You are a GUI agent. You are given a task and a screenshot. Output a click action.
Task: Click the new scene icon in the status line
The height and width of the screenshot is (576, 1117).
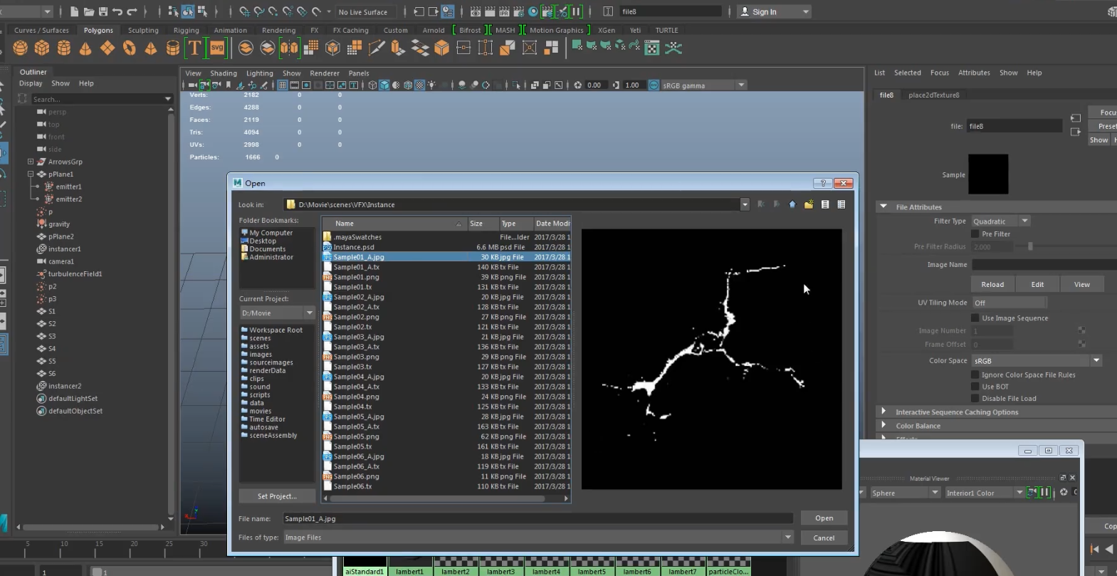click(x=75, y=11)
